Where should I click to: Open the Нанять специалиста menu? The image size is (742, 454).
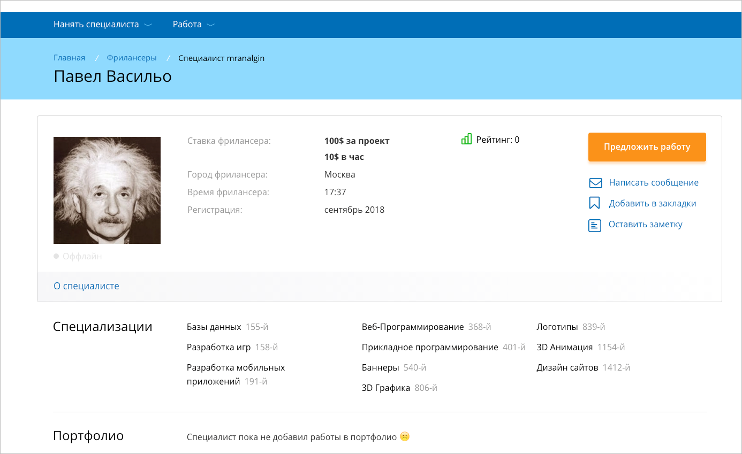(96, 25)
